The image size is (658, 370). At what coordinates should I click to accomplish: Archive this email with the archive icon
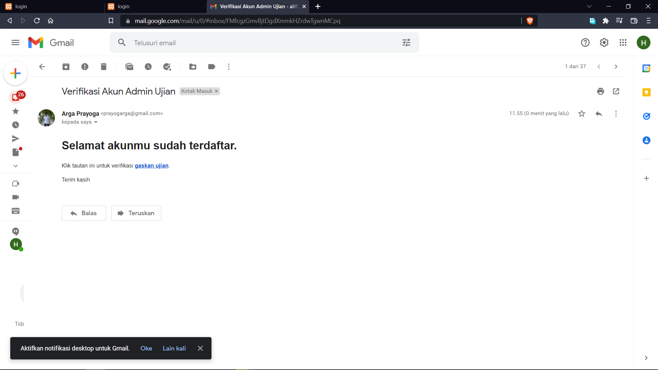click(66, 67)
